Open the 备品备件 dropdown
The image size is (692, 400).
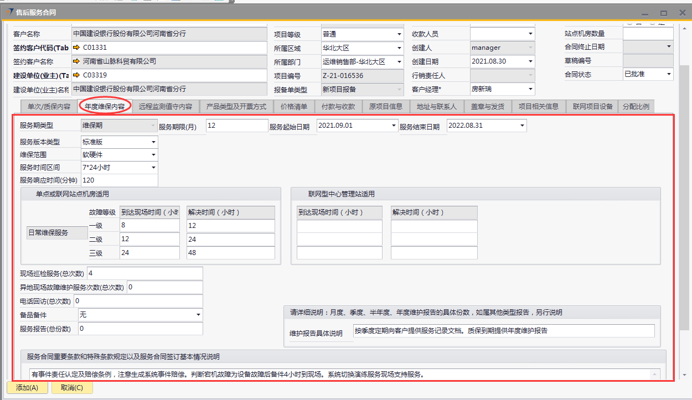point(198,315)
